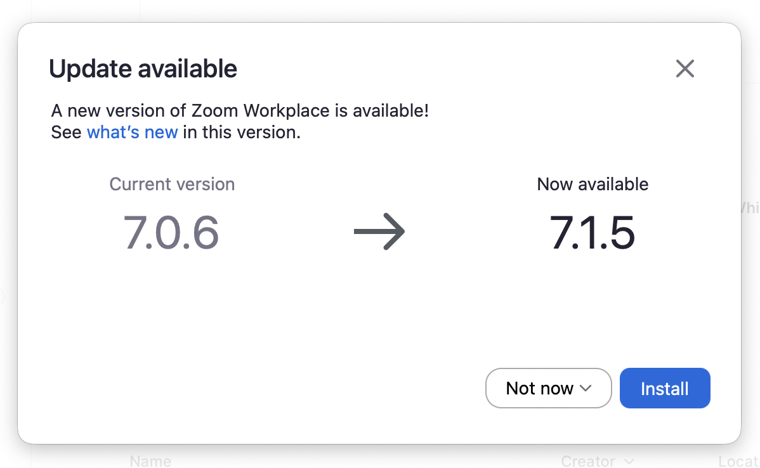Click the Now available label
This screenshot has height=468, width=760.
point(593,184)
